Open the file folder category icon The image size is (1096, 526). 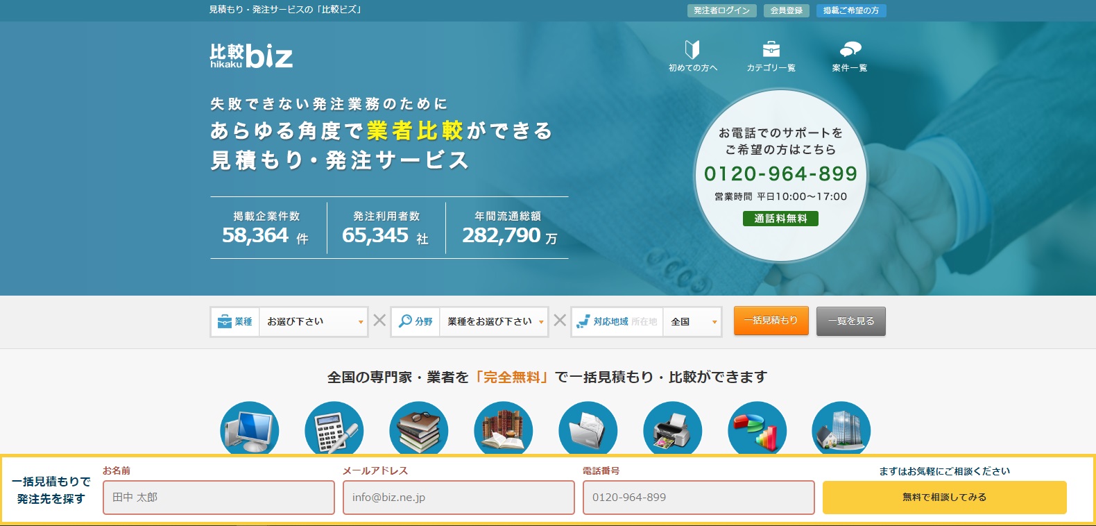click(x=588, y=428)
